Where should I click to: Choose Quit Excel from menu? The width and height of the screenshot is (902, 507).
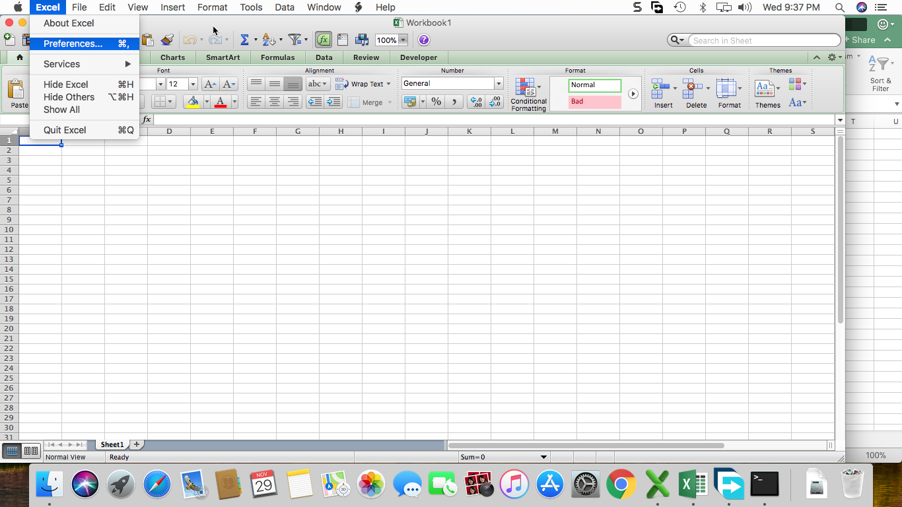pos(85,130)
